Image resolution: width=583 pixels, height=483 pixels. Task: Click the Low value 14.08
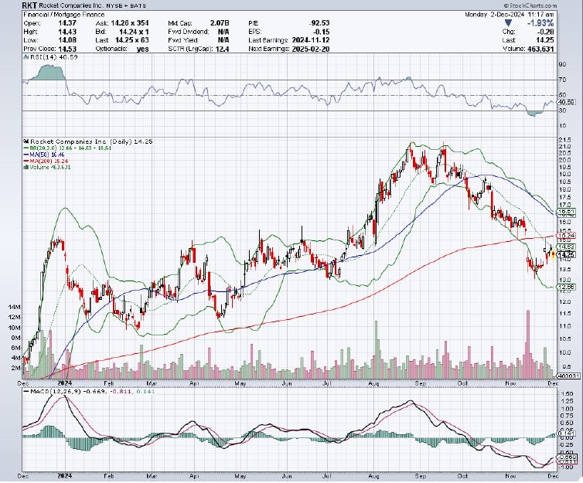[67, 40]
